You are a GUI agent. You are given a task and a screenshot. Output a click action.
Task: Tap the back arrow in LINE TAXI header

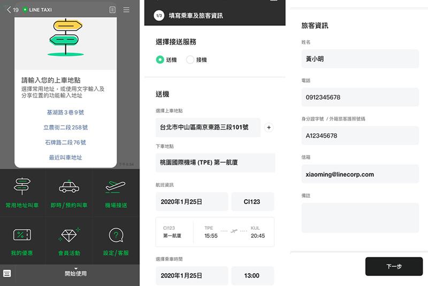click(8, 10)
